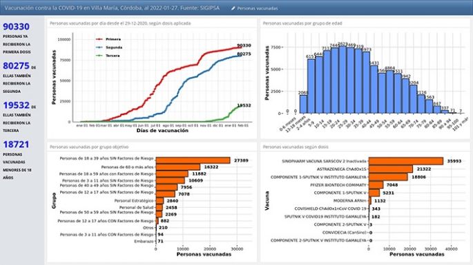Click the value 7956
Viewport: 473px width, 265px height.
[x=186, y=187]
